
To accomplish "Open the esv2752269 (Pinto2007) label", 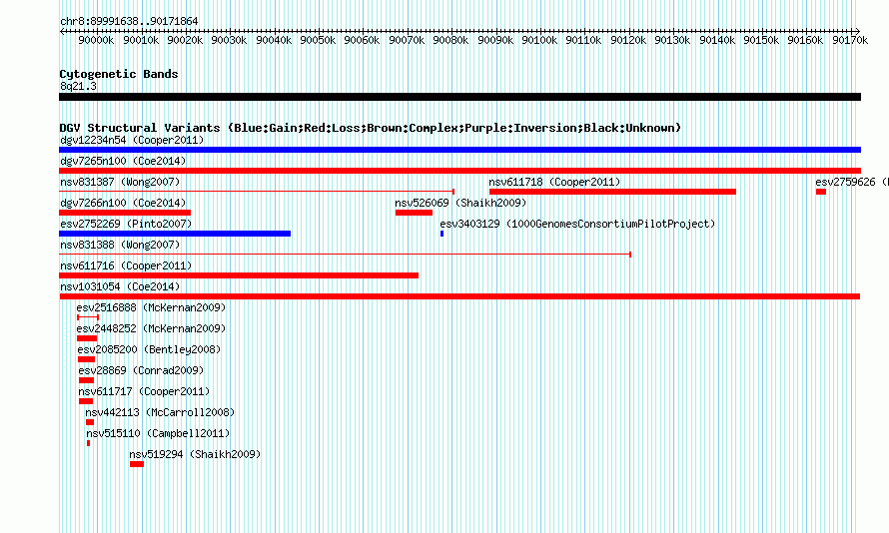I will point(126,224).
